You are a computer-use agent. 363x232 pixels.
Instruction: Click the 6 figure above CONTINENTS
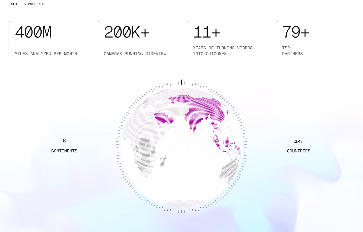(64, 141)
